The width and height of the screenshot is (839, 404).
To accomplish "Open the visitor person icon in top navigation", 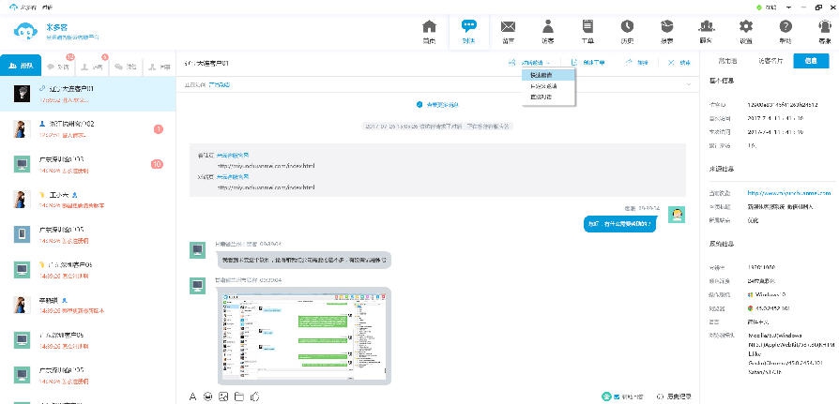I will [x=547, y=26].
